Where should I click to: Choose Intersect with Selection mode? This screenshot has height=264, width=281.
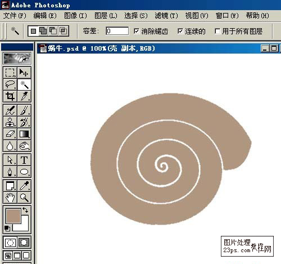coord(64,31)
